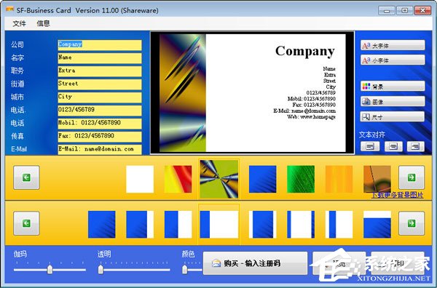Select the green leaf background thumbnail
The width and height of the screenshot is (437, 288).
point(301,179)
